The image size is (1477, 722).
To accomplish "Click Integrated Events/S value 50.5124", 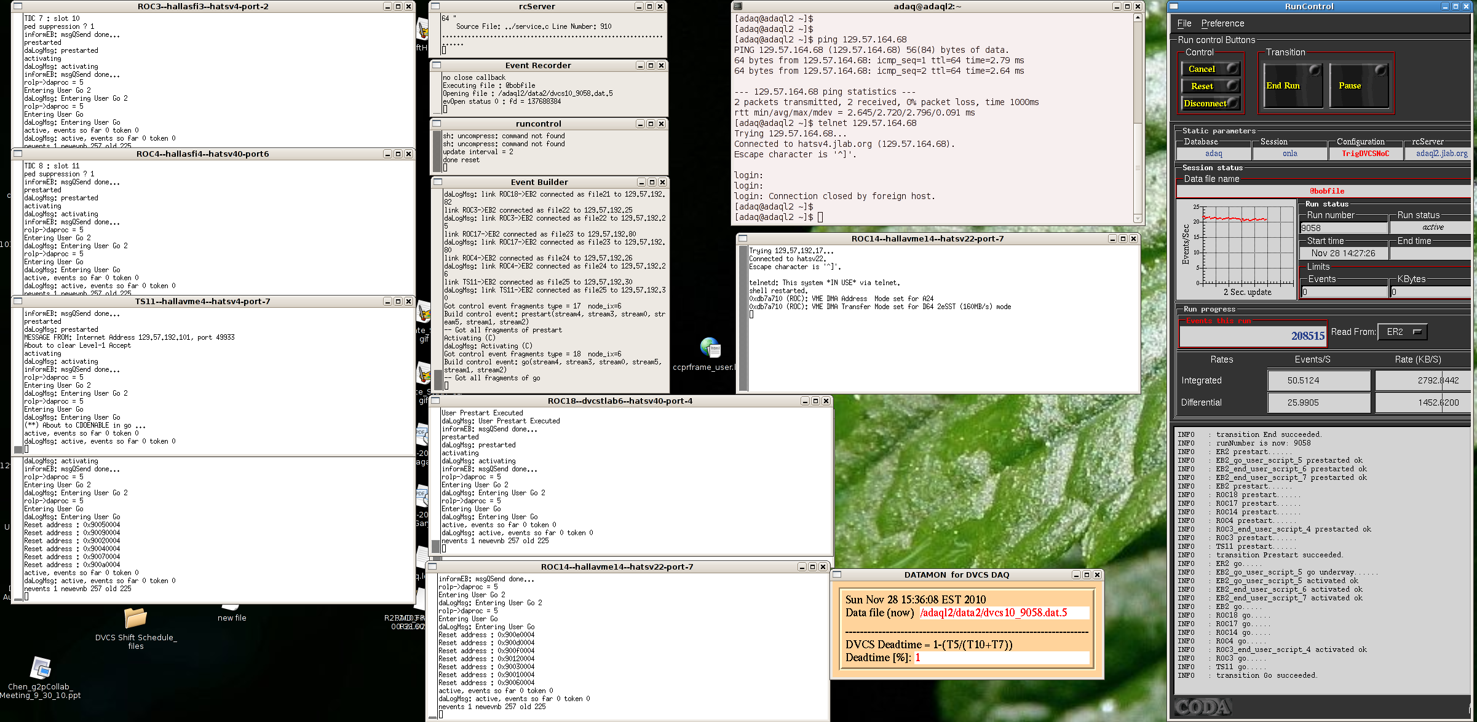I will point(1318,380).
